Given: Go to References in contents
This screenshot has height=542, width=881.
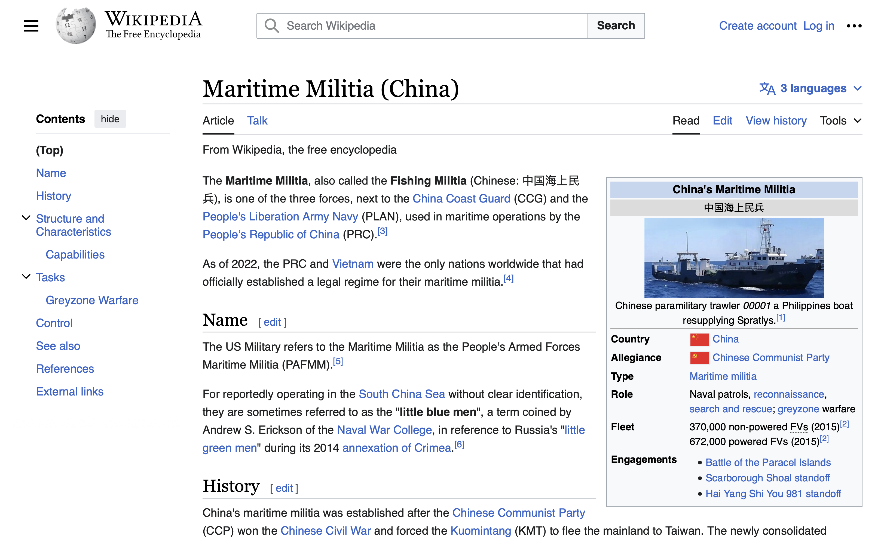Looking at the screenshot, I should [65, 369].
